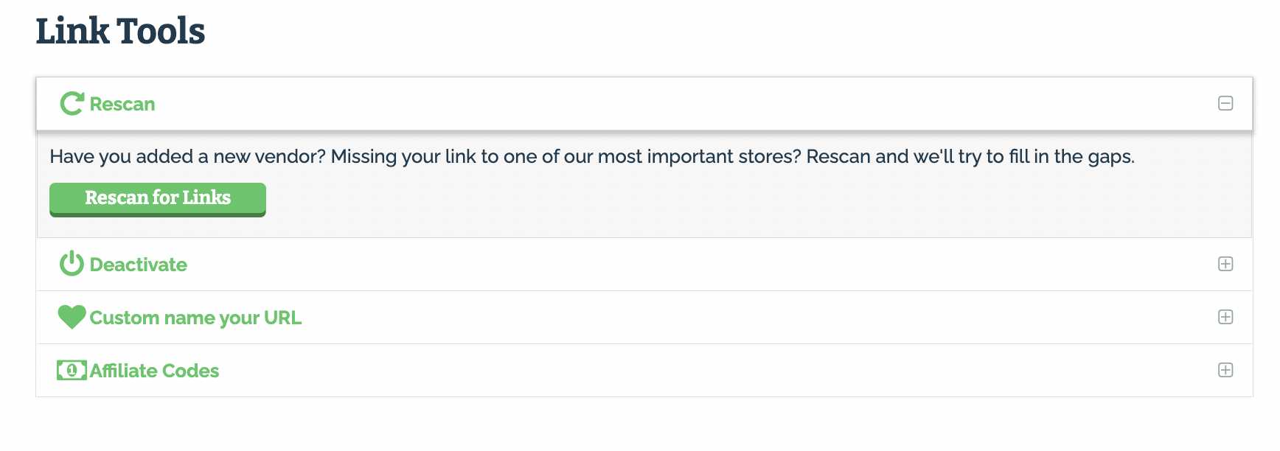Screen dimensions: 1280x451
Task: Expand Affiliate Codes using plus icon
Action: point(1225,370)
